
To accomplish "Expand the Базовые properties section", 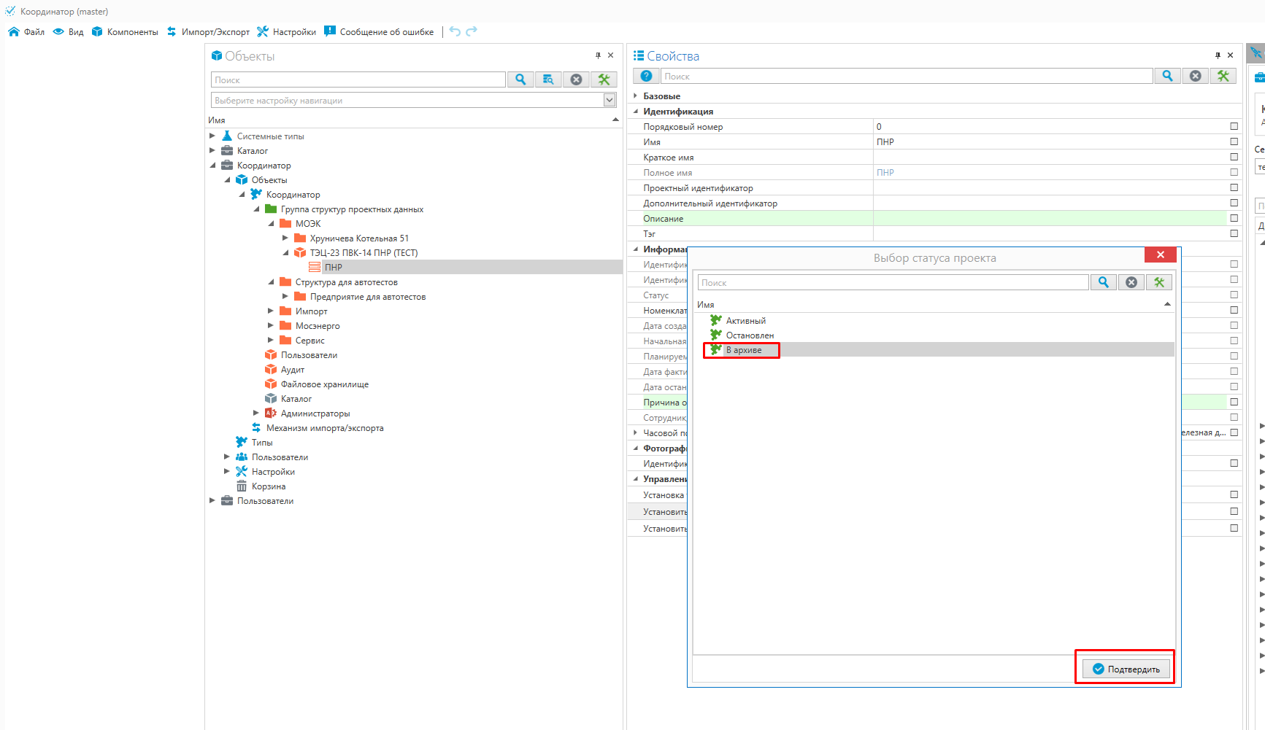I will (636, 96).
